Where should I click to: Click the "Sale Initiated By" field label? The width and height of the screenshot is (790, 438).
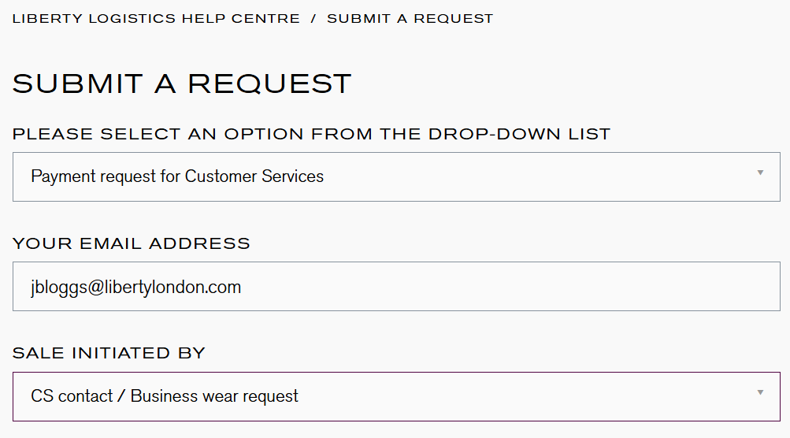[x=109, y=353]
